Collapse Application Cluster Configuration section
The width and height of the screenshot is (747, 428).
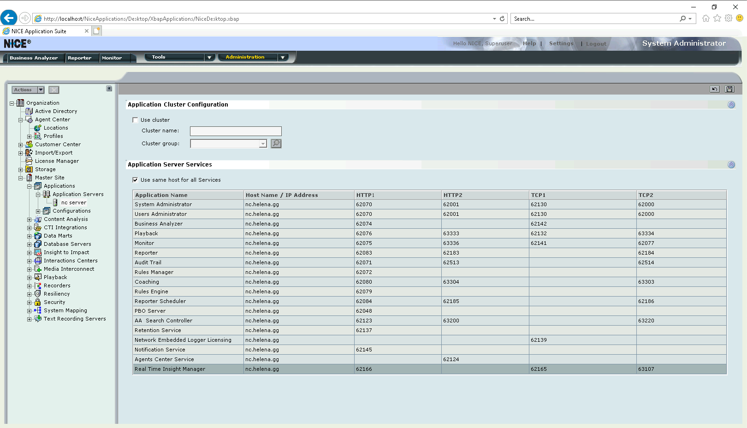[731, 105]
